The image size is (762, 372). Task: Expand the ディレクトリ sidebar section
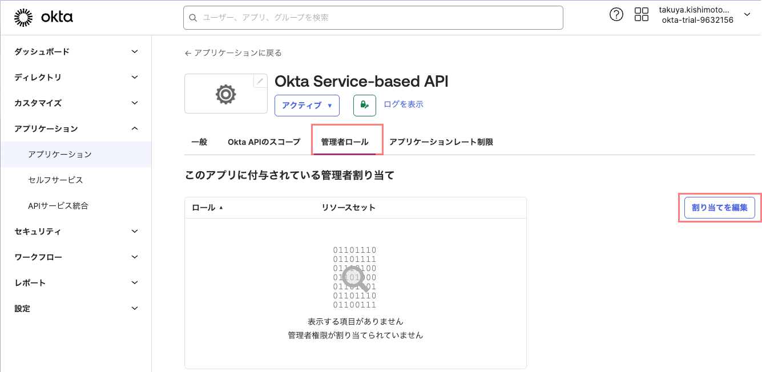(76, 77)
